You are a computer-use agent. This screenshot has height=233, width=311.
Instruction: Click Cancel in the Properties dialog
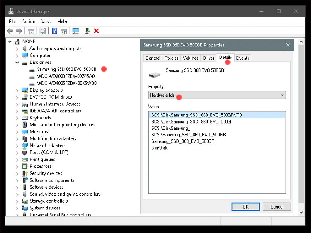click(x=277, y=206)
